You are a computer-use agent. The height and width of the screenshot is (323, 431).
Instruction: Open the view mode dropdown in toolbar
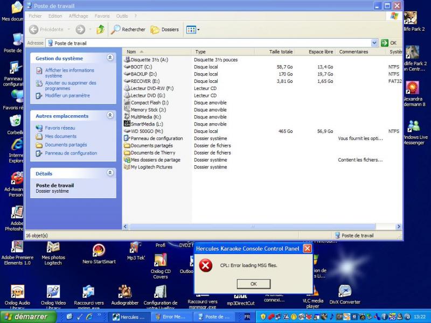point(193,30)
